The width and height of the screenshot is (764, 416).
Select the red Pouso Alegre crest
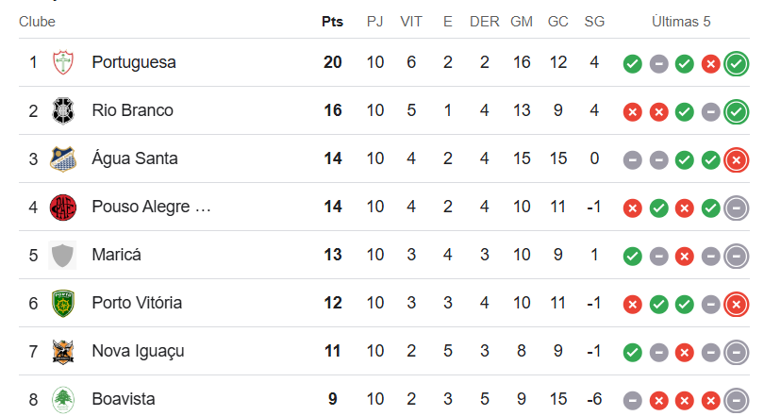[x=63, y=207]
